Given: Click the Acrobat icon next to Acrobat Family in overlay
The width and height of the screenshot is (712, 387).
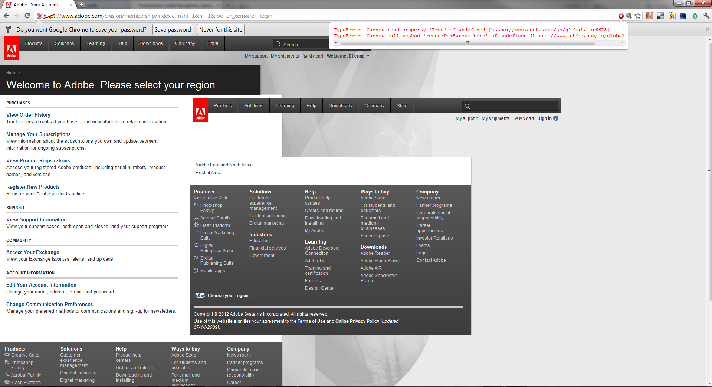Looking at the screenshot, I should click(196, 218).
